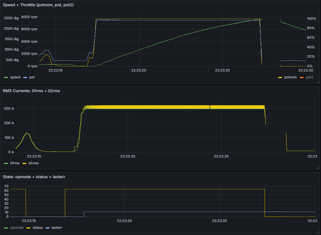Click the blue lasterr legend color swatch
Image resolution: width=321 pixels, height=235 pixels.
(x=48, y=228)
